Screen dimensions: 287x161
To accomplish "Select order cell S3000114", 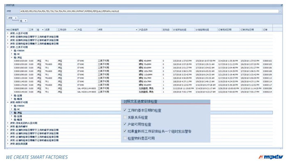I will 267,81.
